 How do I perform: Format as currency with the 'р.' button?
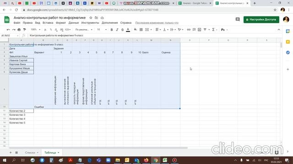coord(45,30)
